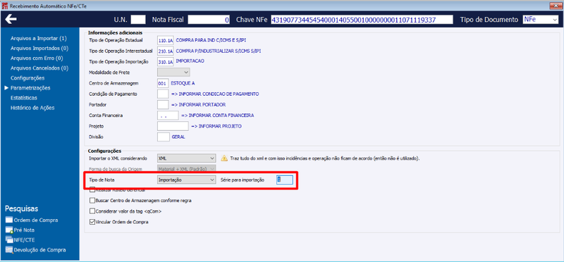Go to Configurações in sidebar

click(27, 78)
